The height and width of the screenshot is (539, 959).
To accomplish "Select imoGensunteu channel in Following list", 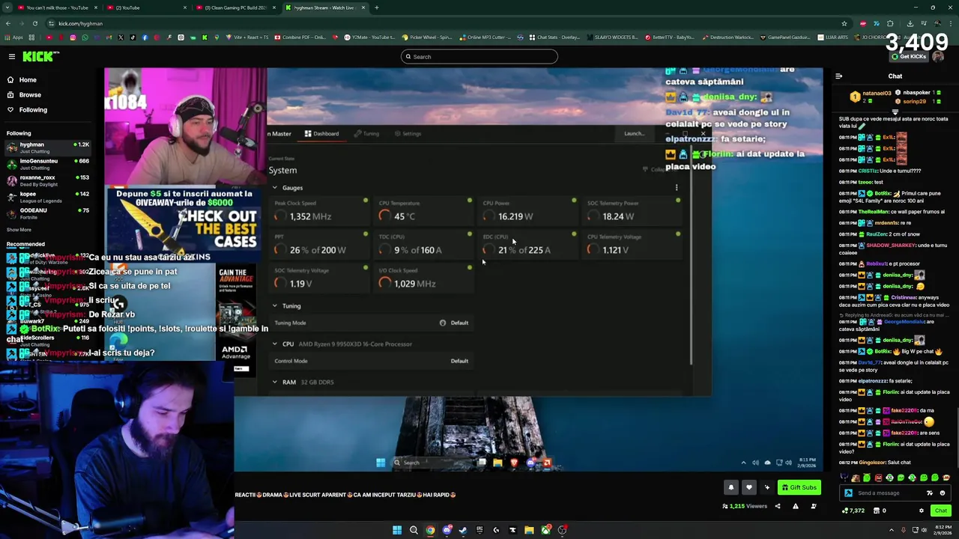I will click(x=48, y=164).
